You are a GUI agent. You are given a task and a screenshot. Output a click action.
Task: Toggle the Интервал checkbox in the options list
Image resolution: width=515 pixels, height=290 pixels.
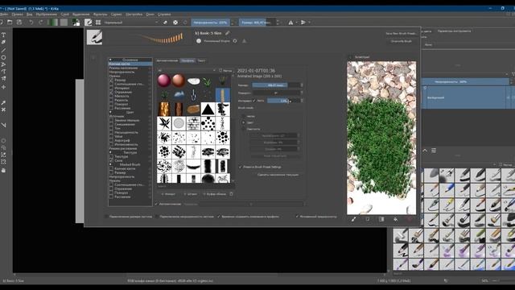(x=111, y=88)
